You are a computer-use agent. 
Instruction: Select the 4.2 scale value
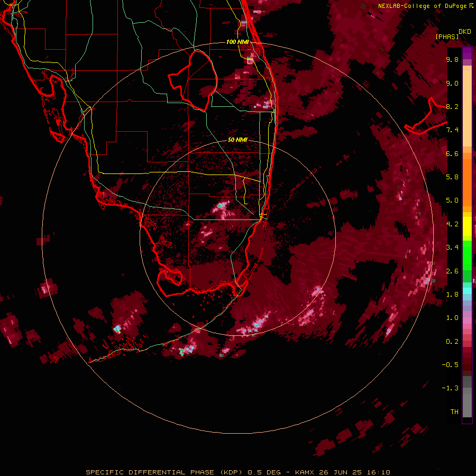coord(452,224)
